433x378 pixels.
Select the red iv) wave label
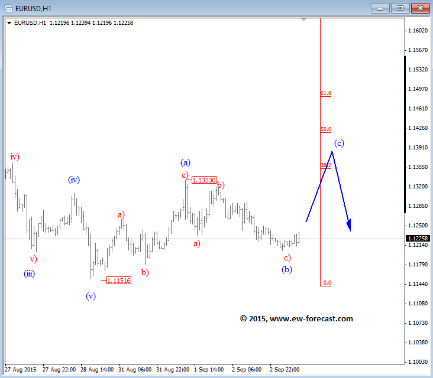pos(14,157)
